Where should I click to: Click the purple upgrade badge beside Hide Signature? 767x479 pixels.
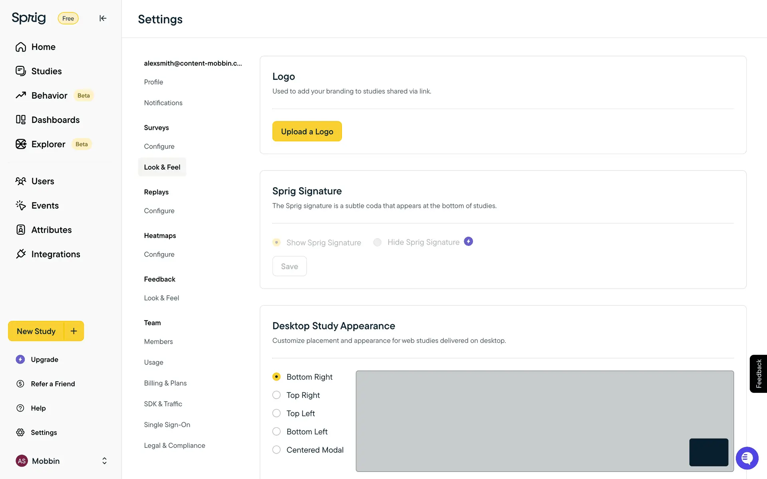click(468, 241)
